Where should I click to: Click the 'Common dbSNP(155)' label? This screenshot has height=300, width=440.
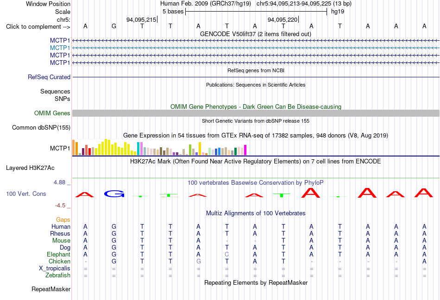point(41,128)
